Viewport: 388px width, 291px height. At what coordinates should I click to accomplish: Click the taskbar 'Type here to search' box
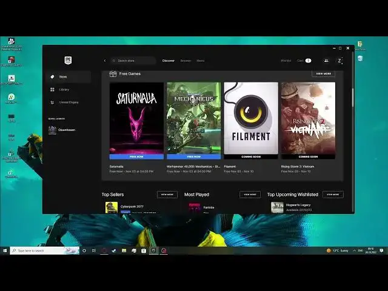(x=45, y=250)
